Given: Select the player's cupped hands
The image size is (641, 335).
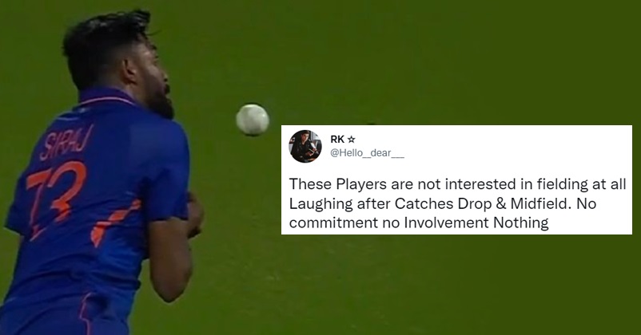Looking at the screenshot, I should click(x=194, y=215).
